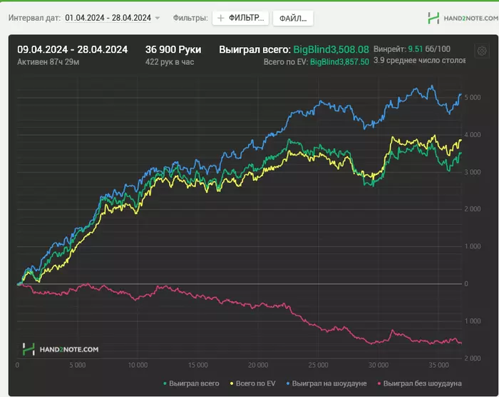Click the '3.9 среднее число столов' text
Viewport: 499px width, 397px height.
click(419, 60)
